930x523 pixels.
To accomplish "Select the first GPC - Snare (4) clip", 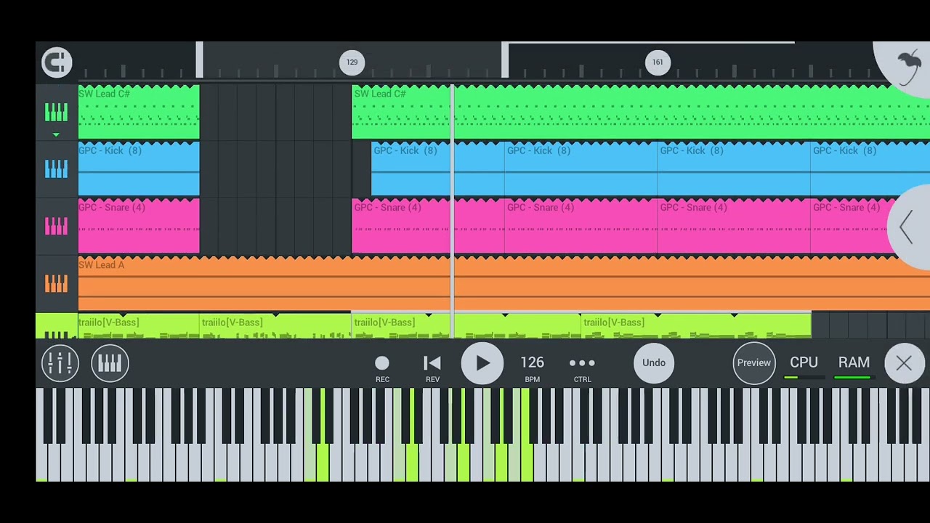I will click(x=139, y=226).
